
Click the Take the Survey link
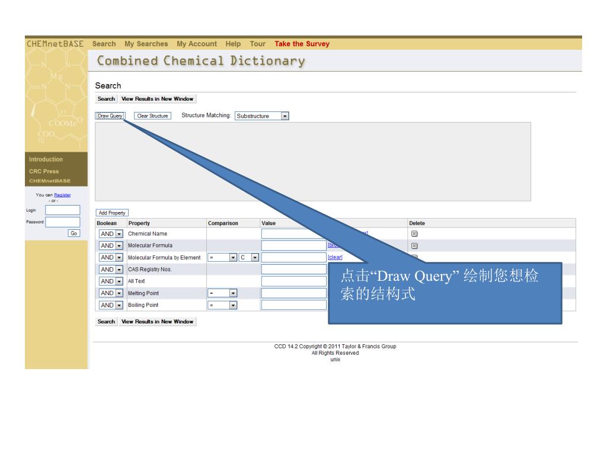tap(302, 44)
